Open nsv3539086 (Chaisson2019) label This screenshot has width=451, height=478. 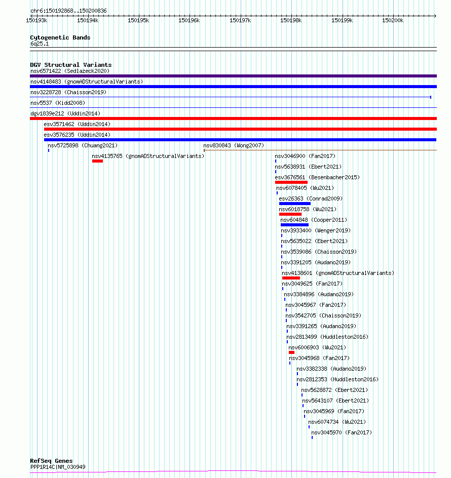[319, 252]
